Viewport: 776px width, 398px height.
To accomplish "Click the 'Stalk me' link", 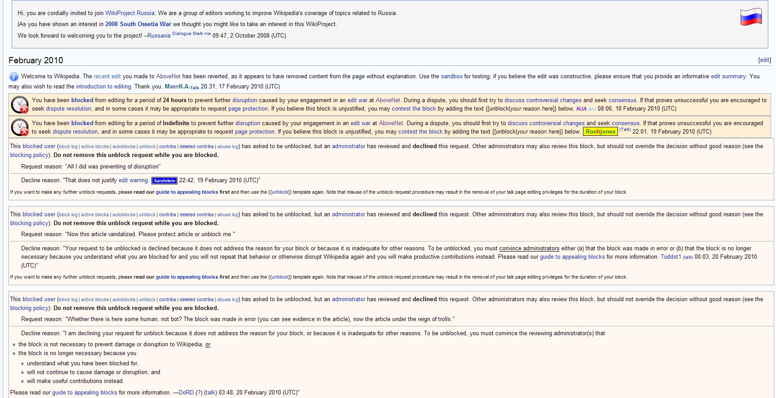I will 201,34.
